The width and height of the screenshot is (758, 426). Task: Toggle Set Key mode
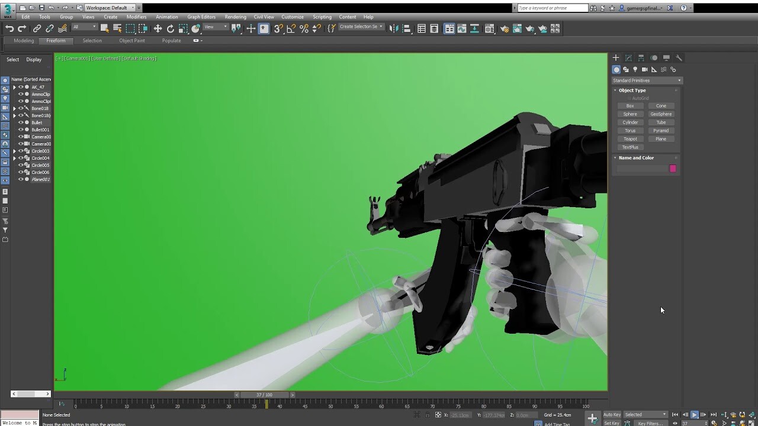tap(612, 422)
